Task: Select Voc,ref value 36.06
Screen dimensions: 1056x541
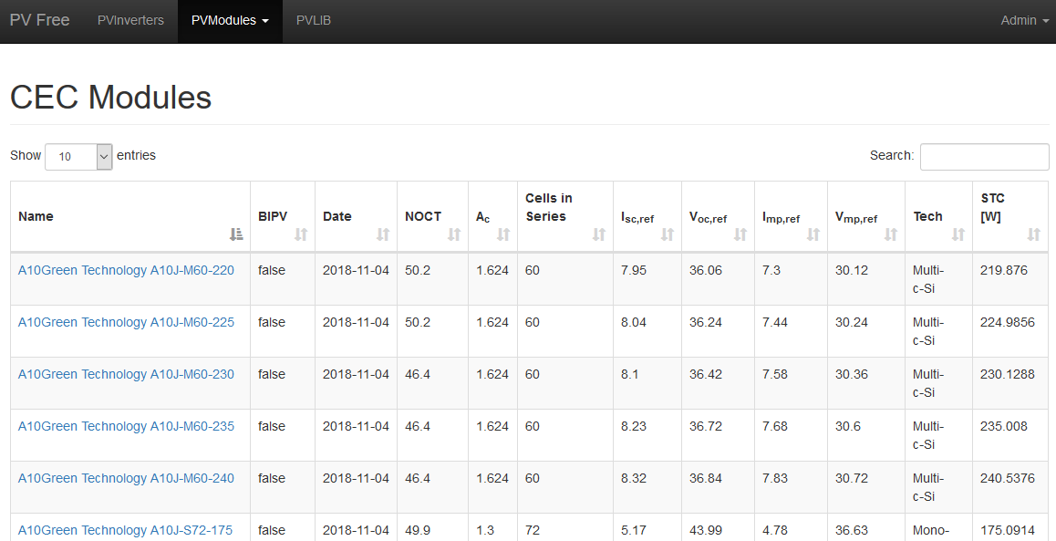Action: 705,270
